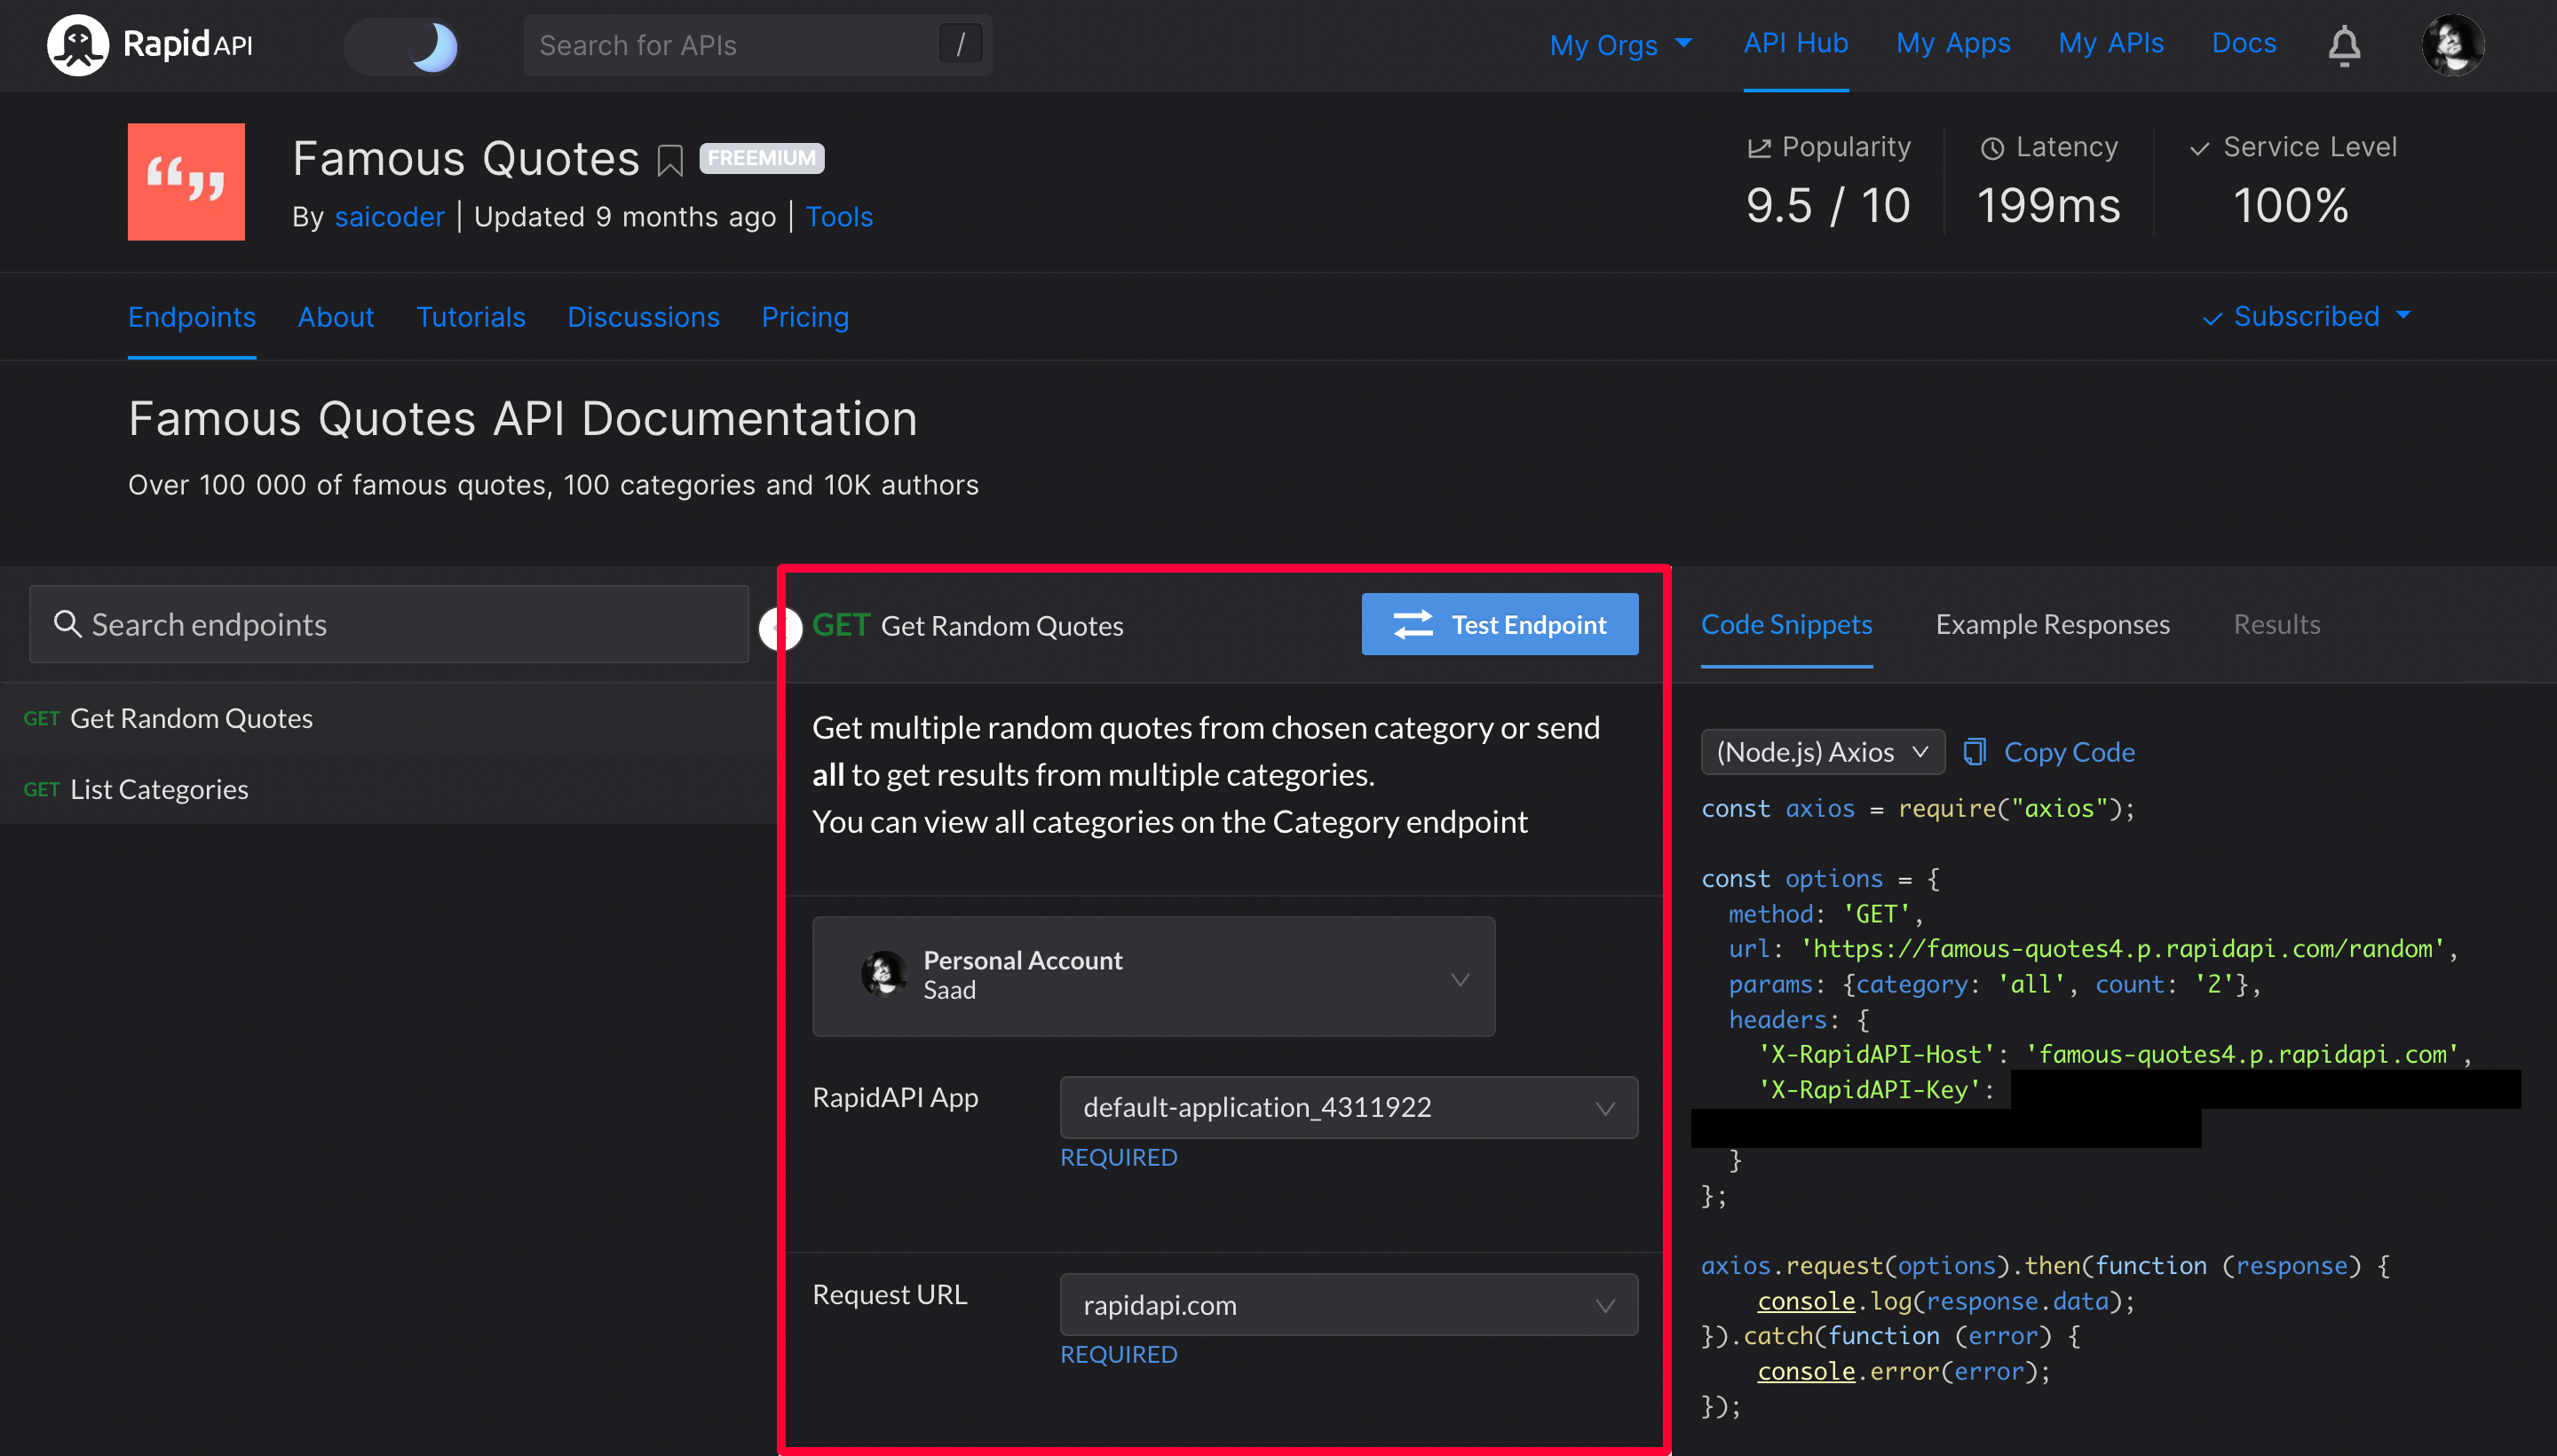Image resolution: width=2557 pixels, height=1456 pixels.
Task: Open the saicoder author link
Action: [389, 217]
